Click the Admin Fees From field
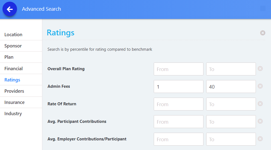271x150 pixels. point(178,87)
